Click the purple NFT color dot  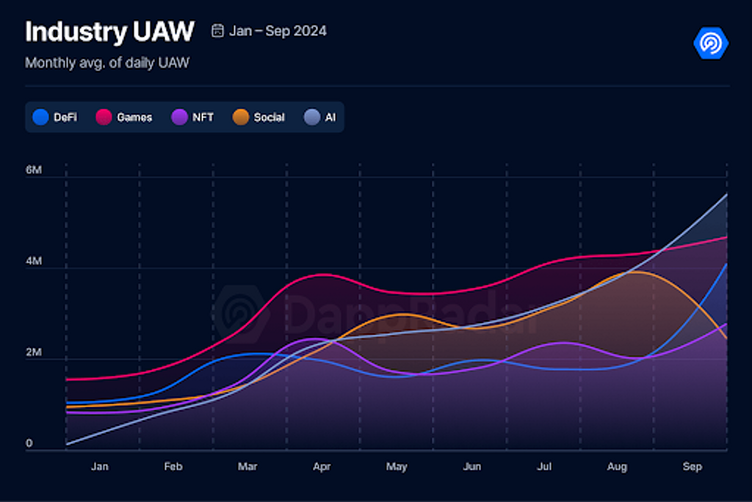pos(179,117)
